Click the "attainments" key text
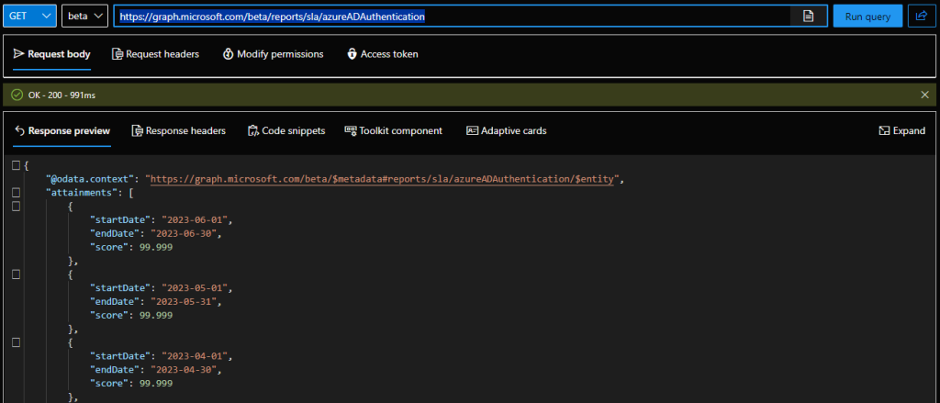Viewport: 940px width, 403px height. point(81,193)
